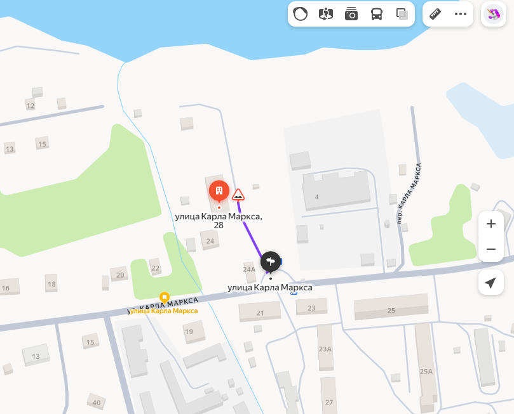Select the ruler distance measurement tool
Viewport: 514px width, 414px height.
point(435,14)
